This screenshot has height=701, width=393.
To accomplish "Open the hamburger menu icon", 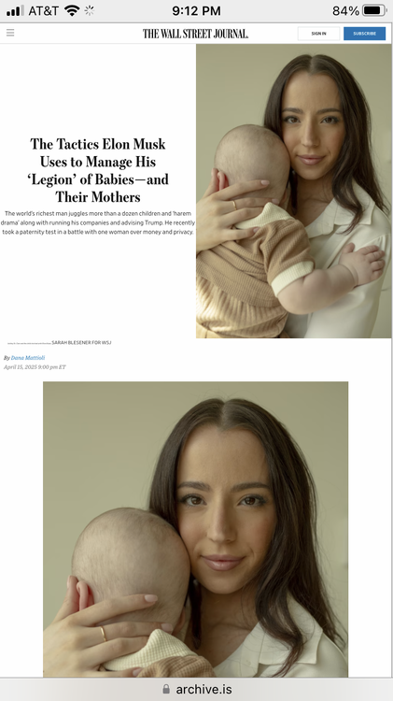I will point(10,33).
